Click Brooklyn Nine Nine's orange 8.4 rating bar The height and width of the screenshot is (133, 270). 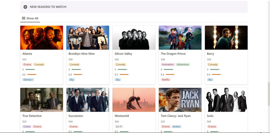point(78,75)
